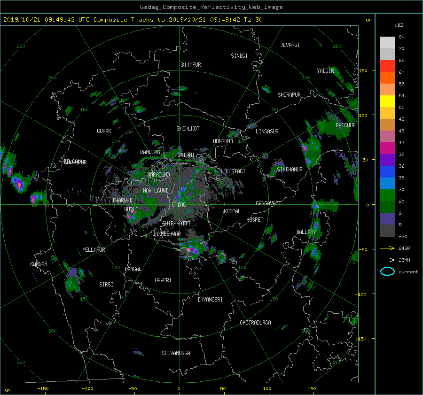Click the HUBLI city label
Image resolution: width=423 pixels, height=395 pixels.
tap(131, 209)
